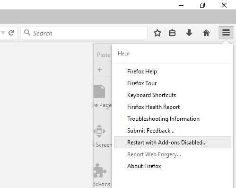This screenshot has height=188, width=236.
Task: Toggle the hamburger menu button
Action: click(x=226, y=33)
